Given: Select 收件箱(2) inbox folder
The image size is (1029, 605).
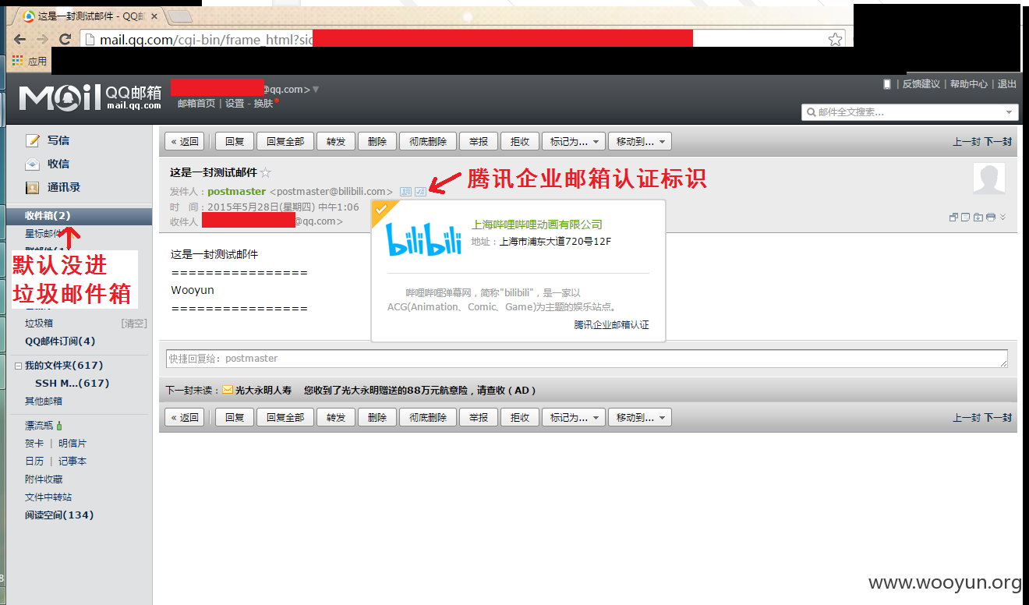Looking at the screenshot, I should 80,215.
